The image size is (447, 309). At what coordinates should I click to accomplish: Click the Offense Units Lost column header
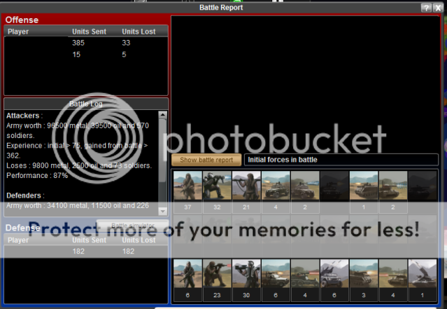point(139,32)
